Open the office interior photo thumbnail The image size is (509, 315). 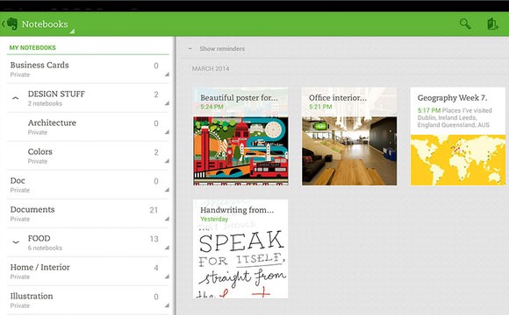click(349, 150)
